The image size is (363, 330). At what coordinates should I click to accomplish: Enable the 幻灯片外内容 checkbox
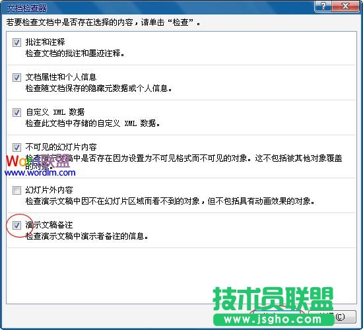pyautogui.click(x=16, y=191)
